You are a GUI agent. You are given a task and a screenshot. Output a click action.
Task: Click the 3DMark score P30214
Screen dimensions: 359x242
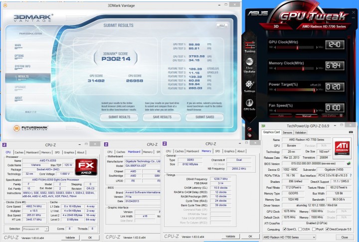(x=116, y=59)
